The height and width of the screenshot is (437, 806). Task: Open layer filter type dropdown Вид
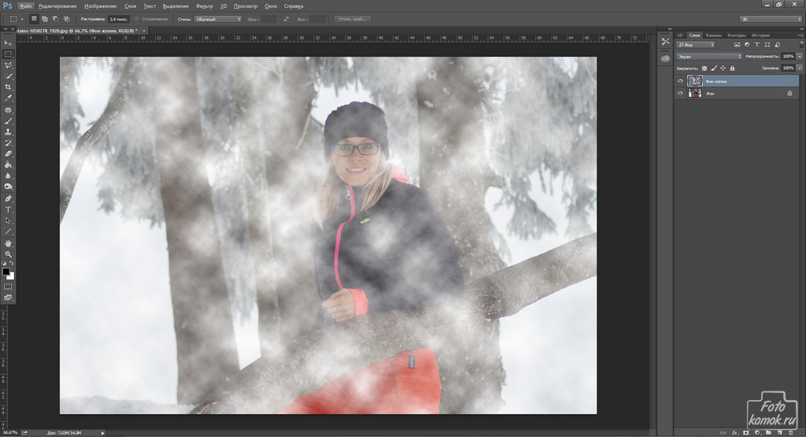pos(696,45)
